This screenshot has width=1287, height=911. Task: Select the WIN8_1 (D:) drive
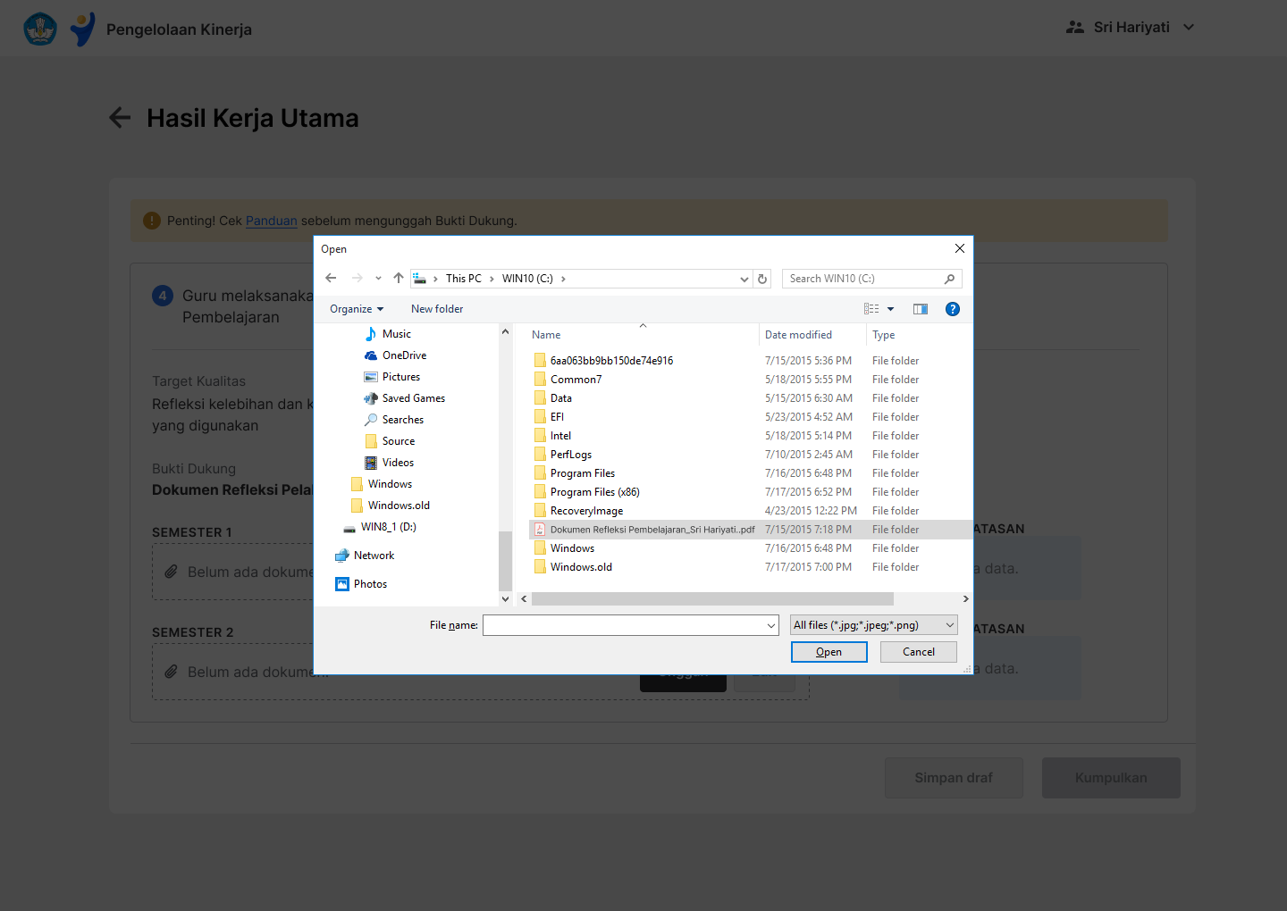point(388,527)
